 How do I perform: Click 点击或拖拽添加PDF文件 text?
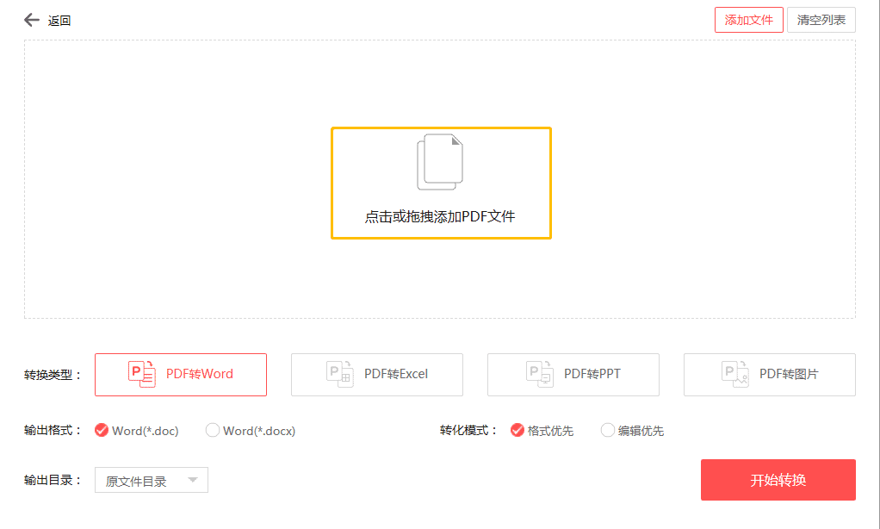tap(440, 216)
